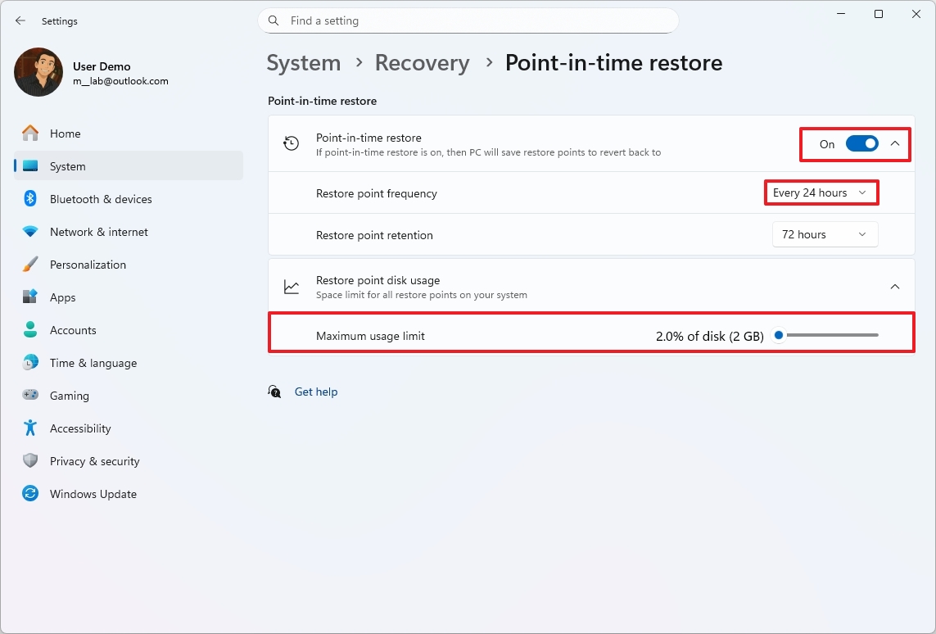Select Home in the sidebar
Image resolution: width=936 pixels, height=634 pixels.
(66, 134)
